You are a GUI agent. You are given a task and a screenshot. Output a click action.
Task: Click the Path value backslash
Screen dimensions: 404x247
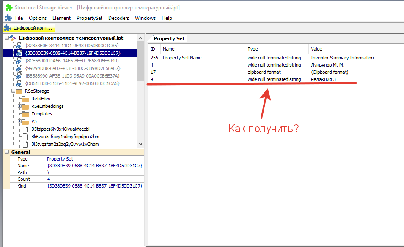48,172
